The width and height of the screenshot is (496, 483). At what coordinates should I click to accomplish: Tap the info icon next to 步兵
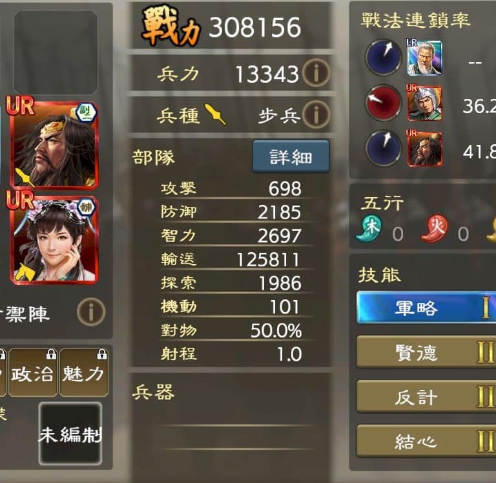coord(316,114)
